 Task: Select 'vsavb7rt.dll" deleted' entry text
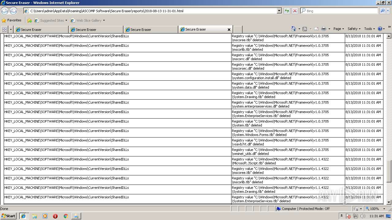[x=248, y=144]
